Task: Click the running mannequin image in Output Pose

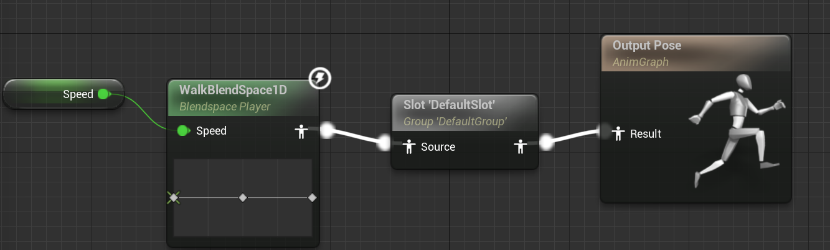Action: point(736,131)
